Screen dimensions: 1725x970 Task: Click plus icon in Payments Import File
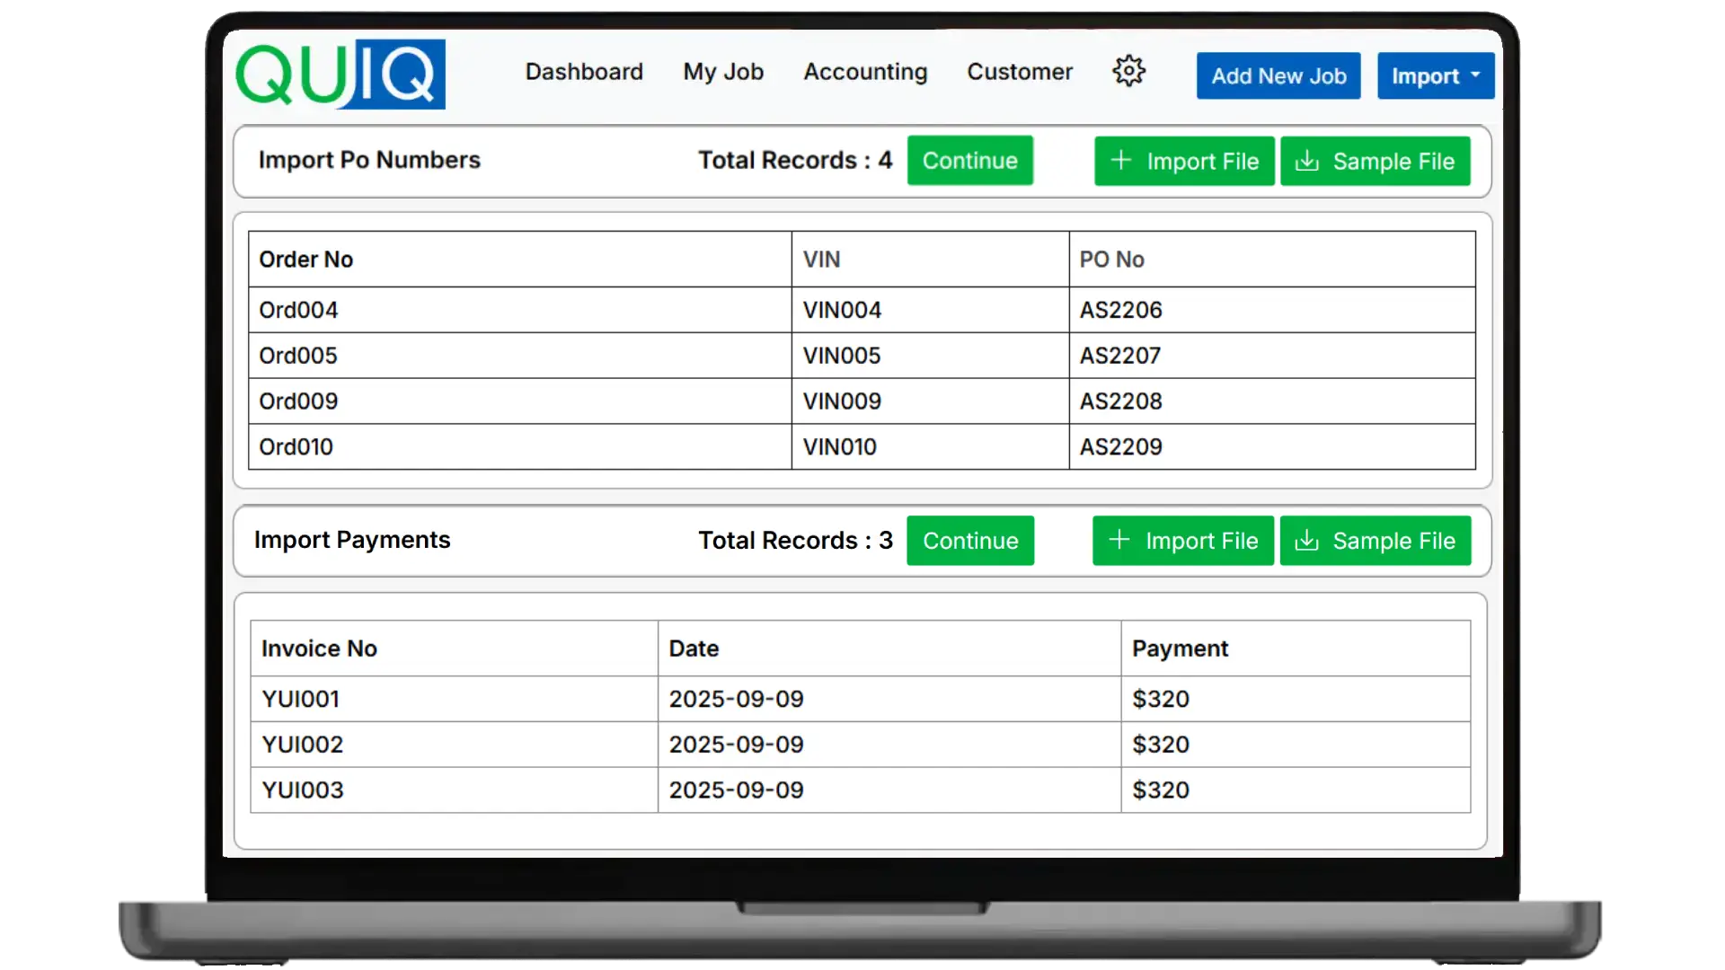1119,540
